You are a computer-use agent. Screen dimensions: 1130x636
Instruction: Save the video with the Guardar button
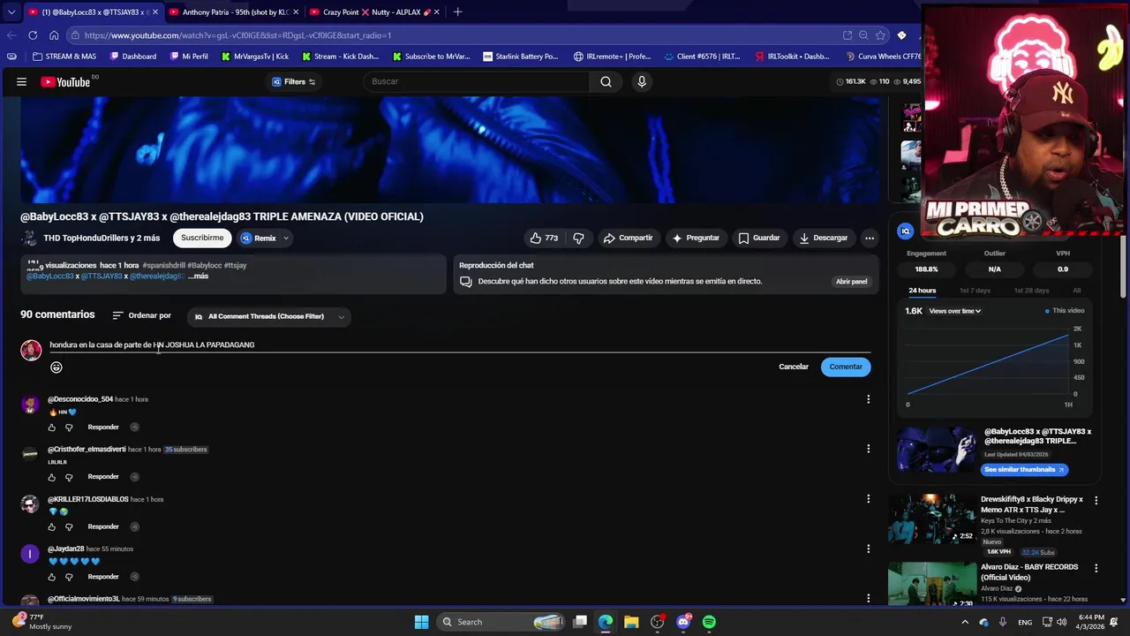coord(759,238)
